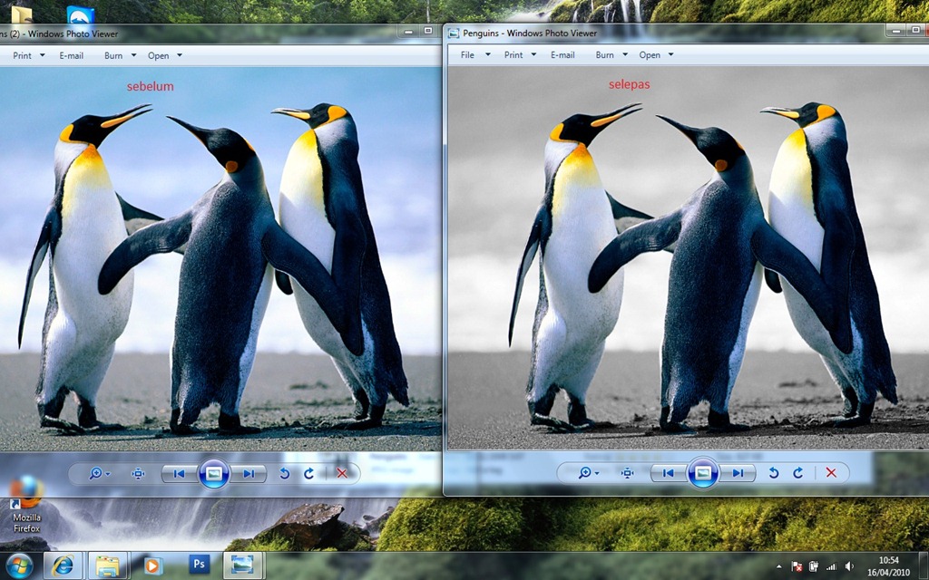Rotate counterclockwise in Penguins window

point(774,473)
